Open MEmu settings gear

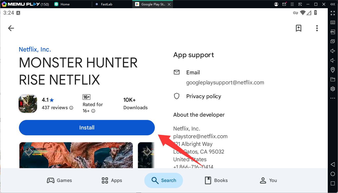pos(333,89)
